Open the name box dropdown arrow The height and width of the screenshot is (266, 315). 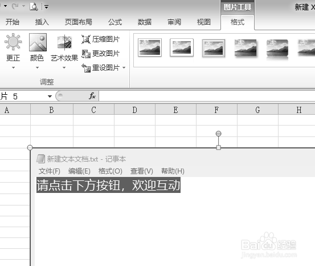[x=50, y=96]
